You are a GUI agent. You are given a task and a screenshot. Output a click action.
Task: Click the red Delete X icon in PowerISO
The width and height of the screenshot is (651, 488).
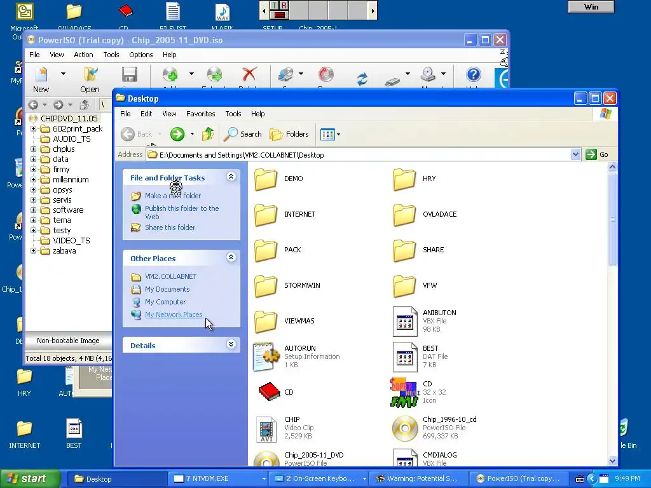249,75
